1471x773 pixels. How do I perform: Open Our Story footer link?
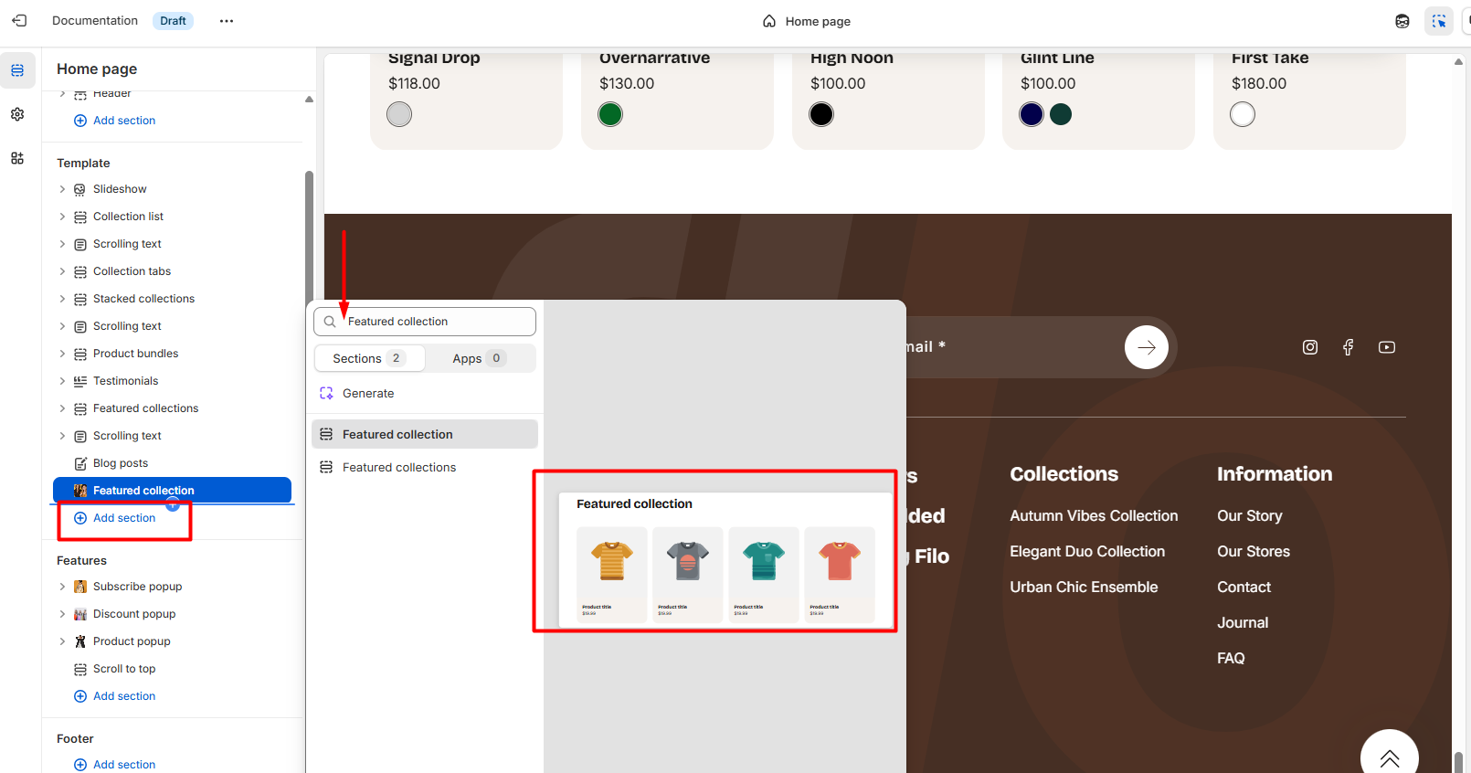point(1250,516)
